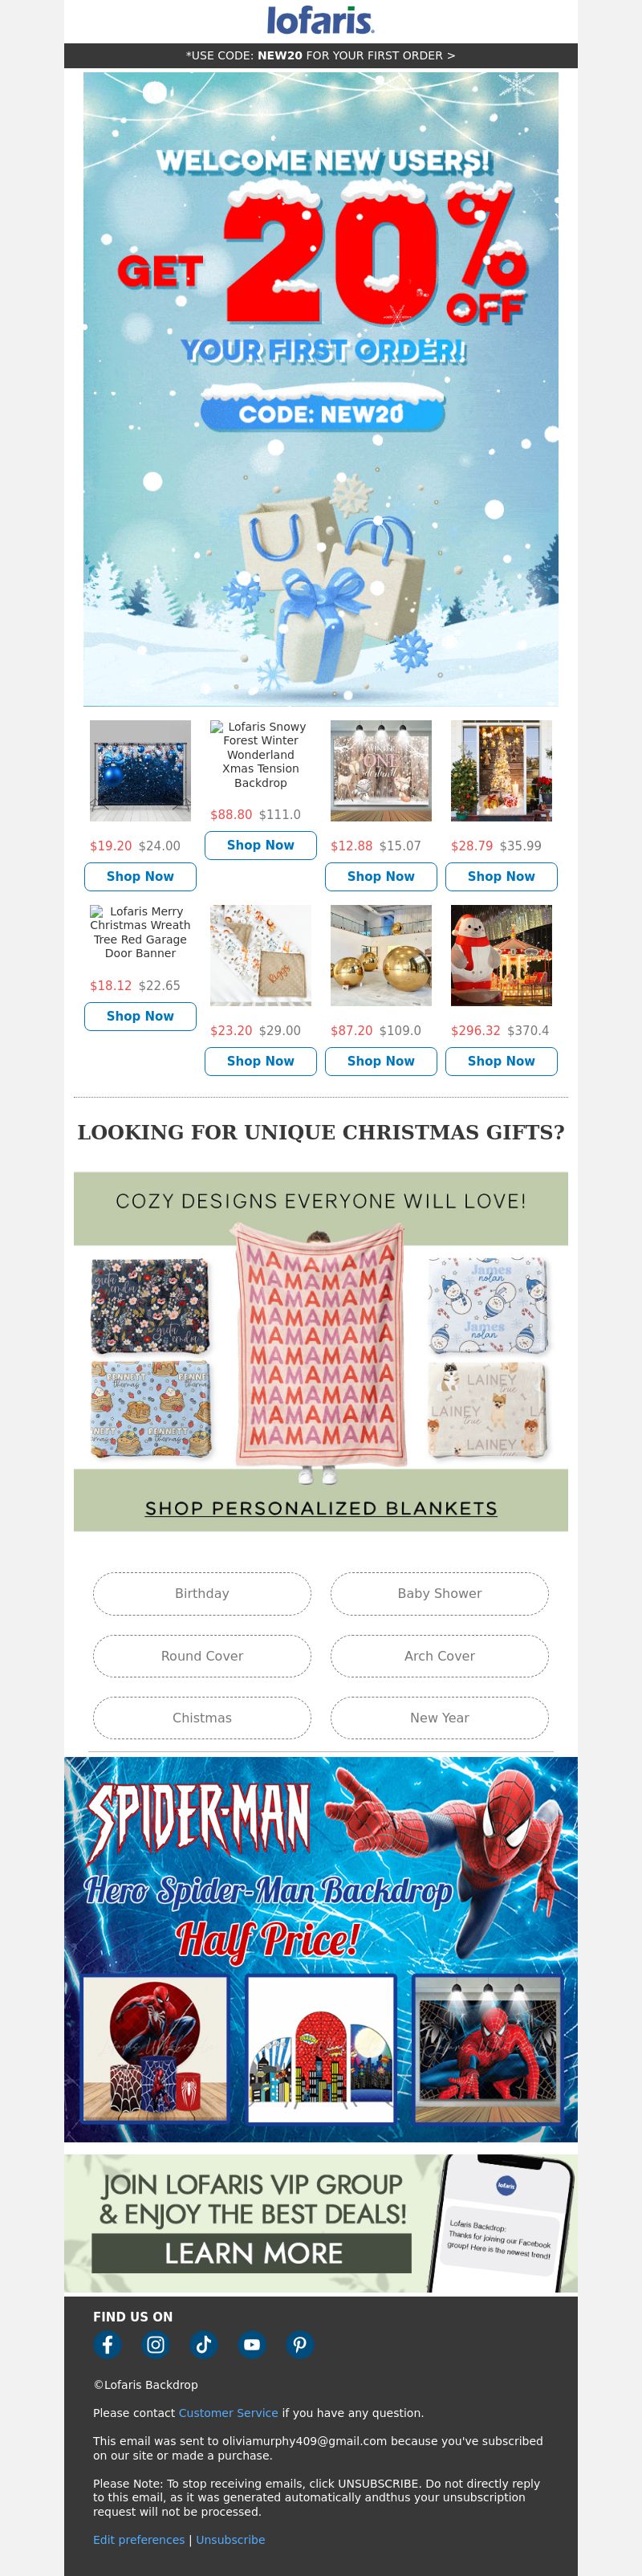Click the Unsubscribe link in footer
This screenshot has height=2576, width=642.
[x=230, y=2539]
